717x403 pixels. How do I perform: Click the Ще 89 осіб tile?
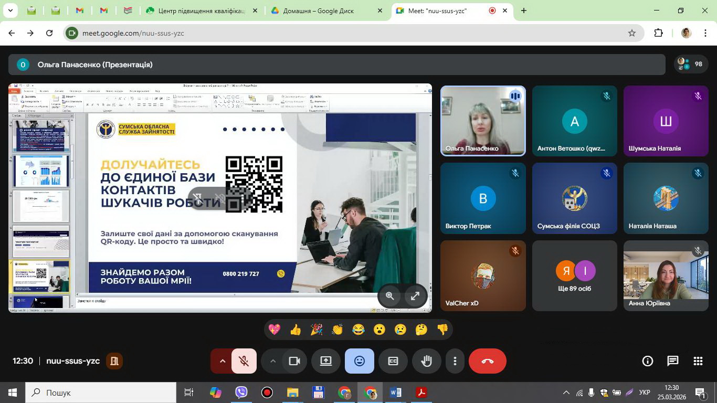574,276
